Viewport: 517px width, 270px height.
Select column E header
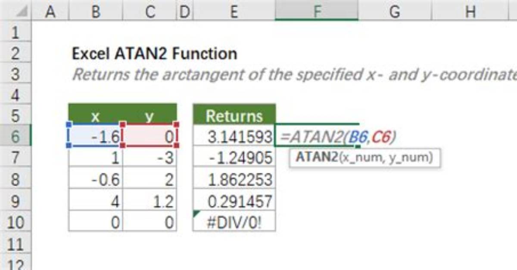tap(234, 10)
